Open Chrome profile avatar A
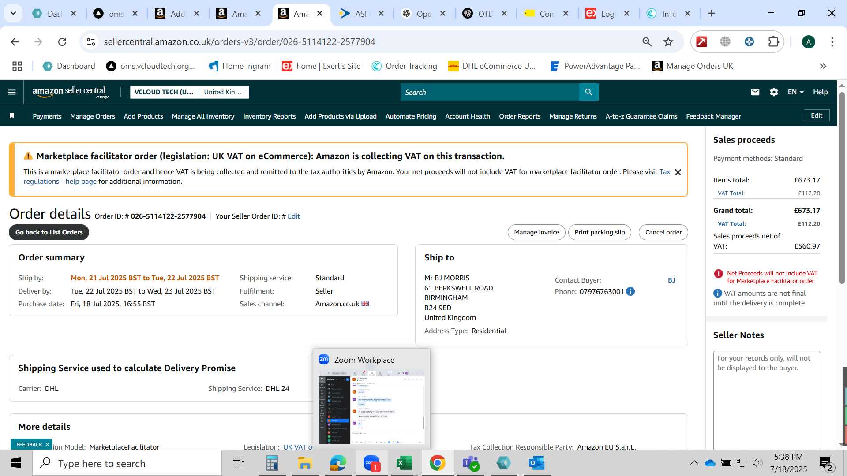Screen dimensions: 847x476 tap(808, 42)
